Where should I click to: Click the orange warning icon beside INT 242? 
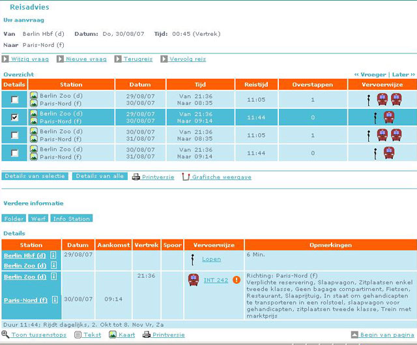pos(237,280)
